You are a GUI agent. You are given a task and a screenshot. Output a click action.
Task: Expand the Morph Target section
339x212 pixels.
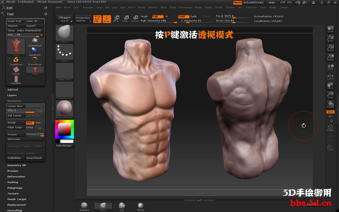point(17,199)
